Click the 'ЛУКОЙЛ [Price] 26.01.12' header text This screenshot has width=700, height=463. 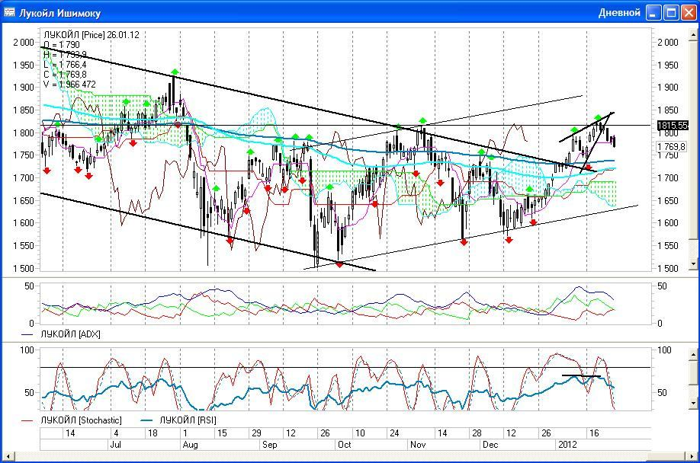tap(91, 35)
